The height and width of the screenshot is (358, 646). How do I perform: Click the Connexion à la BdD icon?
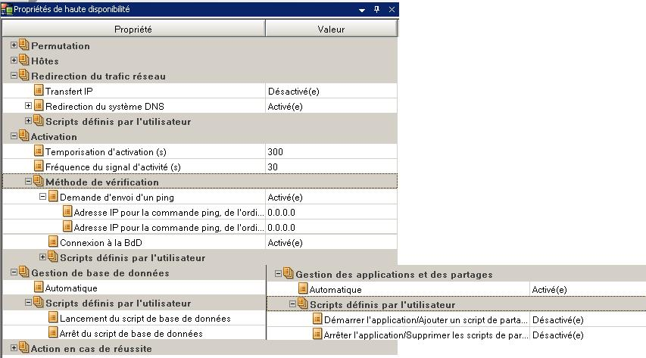[x=53, y=241]
